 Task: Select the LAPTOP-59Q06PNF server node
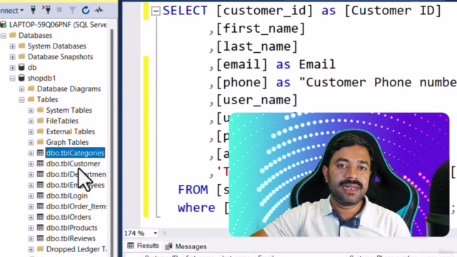coord(58,25)
